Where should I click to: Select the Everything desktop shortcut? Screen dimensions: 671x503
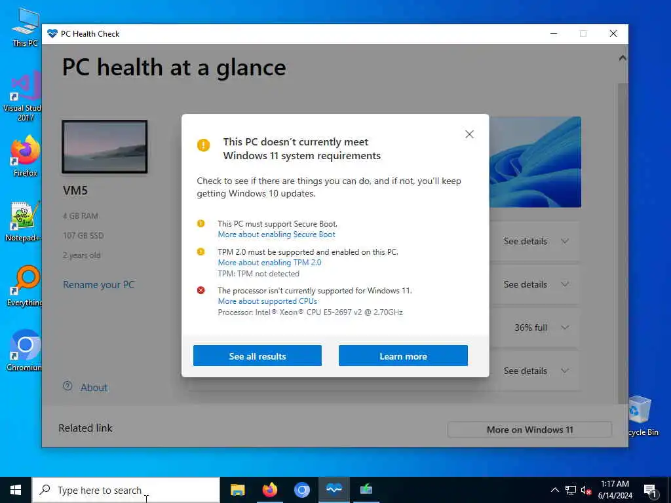pyautogui.click(x=25, y=286)
